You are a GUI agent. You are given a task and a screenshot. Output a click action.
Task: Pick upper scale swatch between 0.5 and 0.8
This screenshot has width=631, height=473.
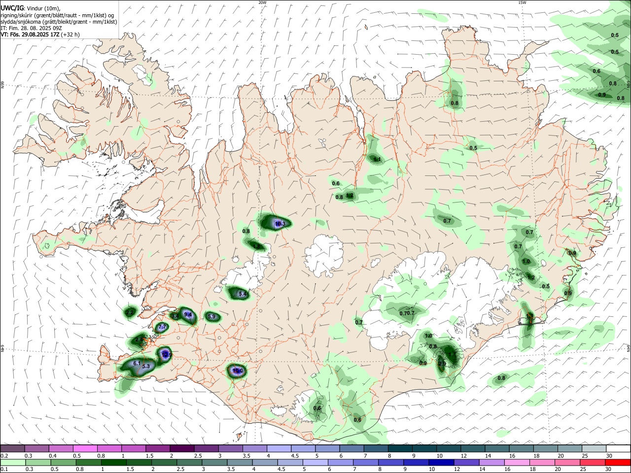(85, 449)
